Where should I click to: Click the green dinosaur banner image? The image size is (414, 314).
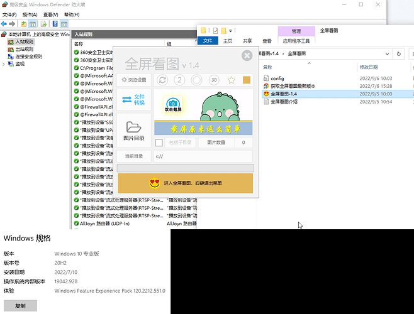[x=220, y=106]
